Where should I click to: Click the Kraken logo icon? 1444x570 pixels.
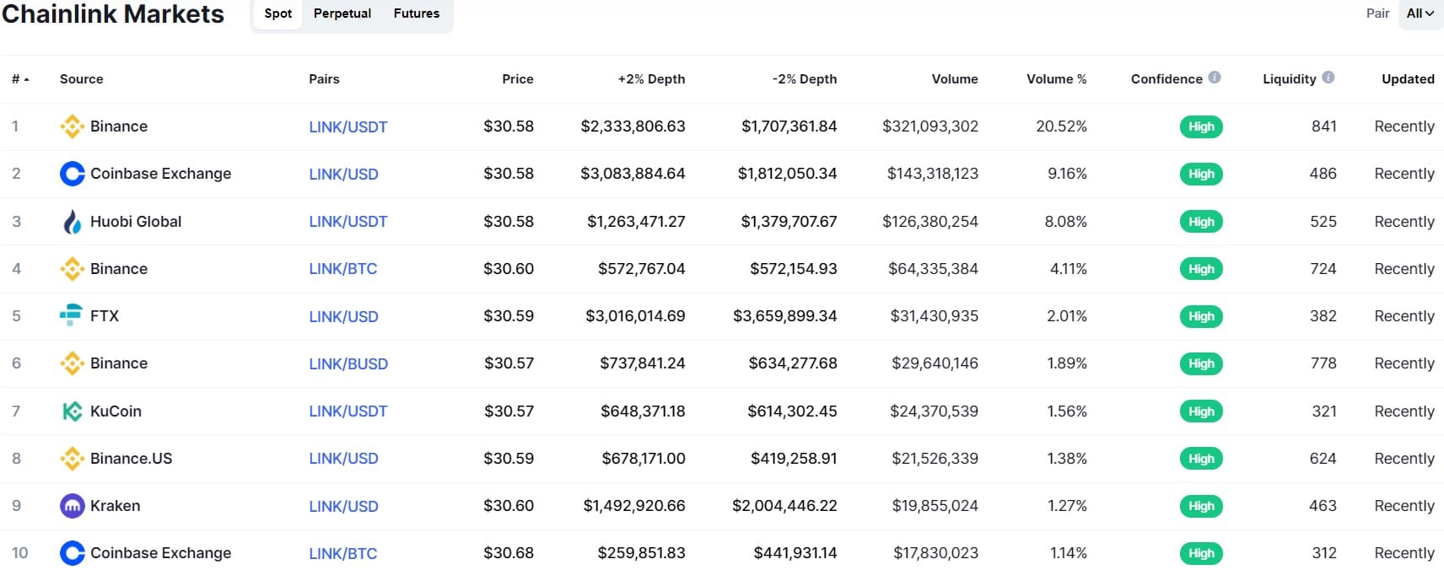(73, 506)
